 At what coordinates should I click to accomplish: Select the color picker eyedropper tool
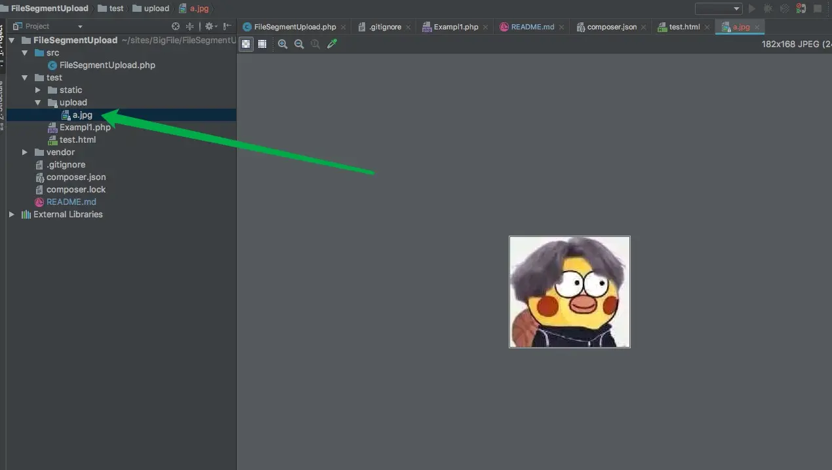click(332, 44)
